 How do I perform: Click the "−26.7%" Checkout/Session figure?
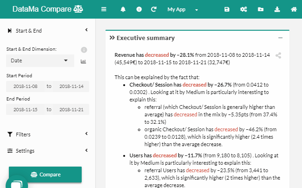(x=223, y=85)
